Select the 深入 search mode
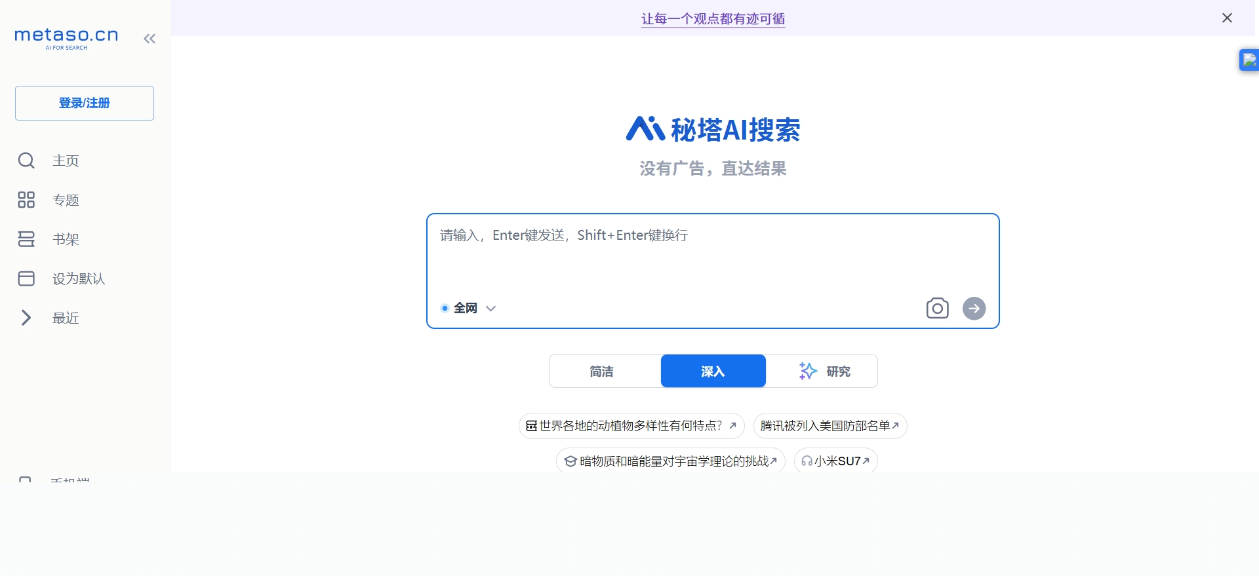1259x576 pixels. click(x=713, y=372)
